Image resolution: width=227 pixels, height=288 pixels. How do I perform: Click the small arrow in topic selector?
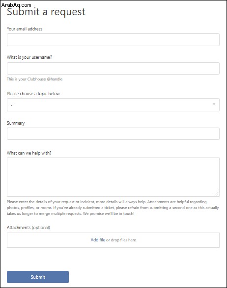tap(214, 105)
